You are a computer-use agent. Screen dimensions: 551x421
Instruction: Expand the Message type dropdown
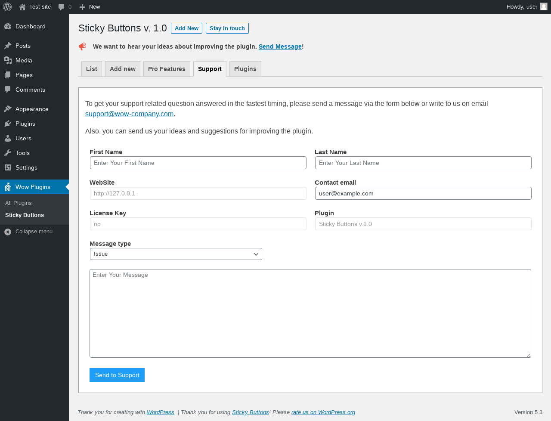coord(176,254)
